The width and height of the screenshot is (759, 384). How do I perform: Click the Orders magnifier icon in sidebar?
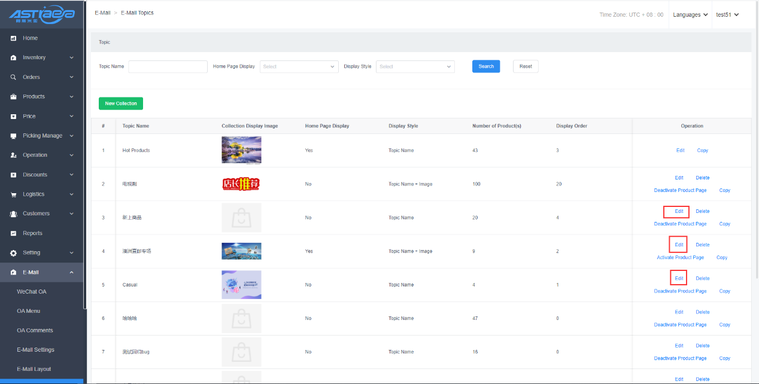(13, 77)
